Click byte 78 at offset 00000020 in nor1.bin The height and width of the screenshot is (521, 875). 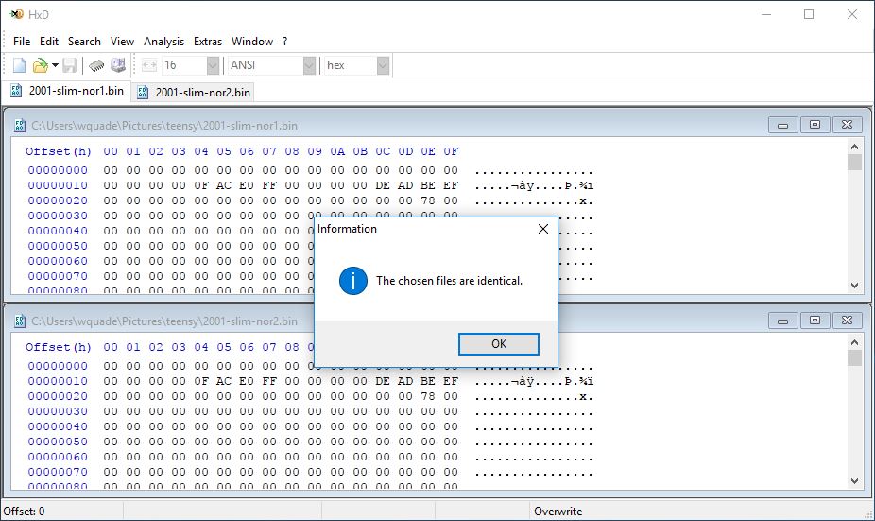pyautogui.click(x=428, y=200)
